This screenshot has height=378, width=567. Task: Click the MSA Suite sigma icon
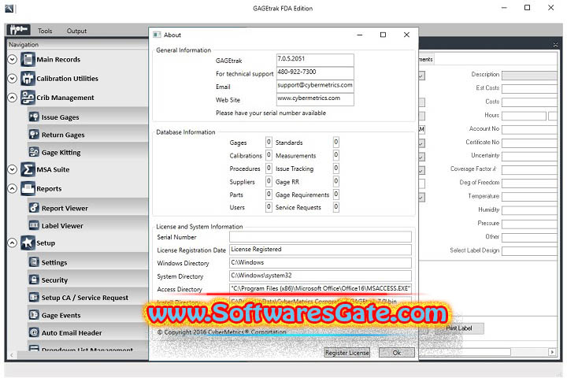28,169
